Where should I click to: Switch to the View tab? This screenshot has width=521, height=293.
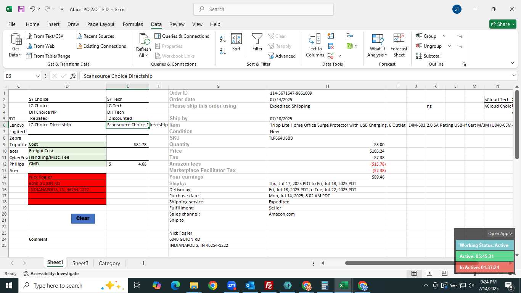coord(197,24)
